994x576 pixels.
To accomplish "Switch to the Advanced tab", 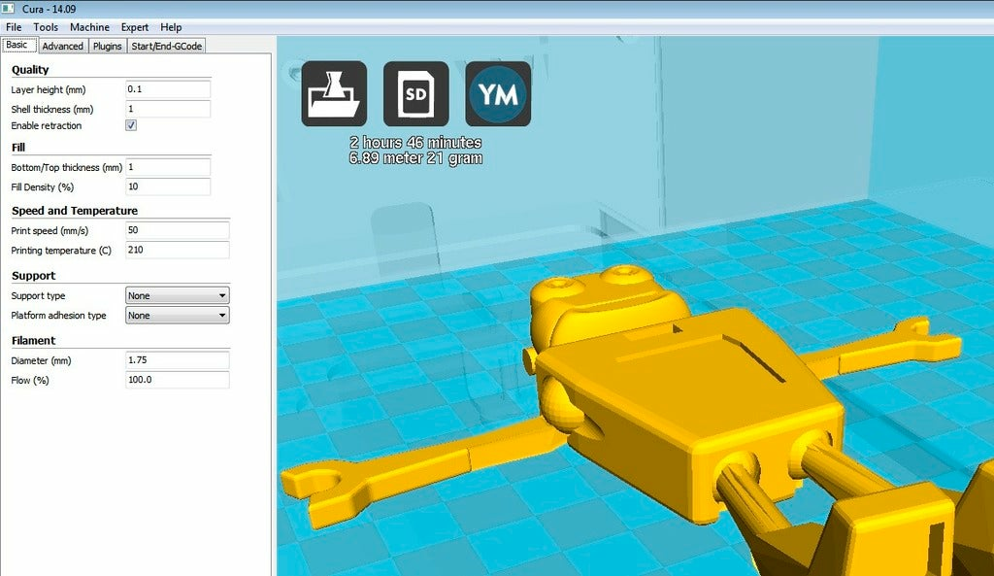I will [x=62, y=46].
